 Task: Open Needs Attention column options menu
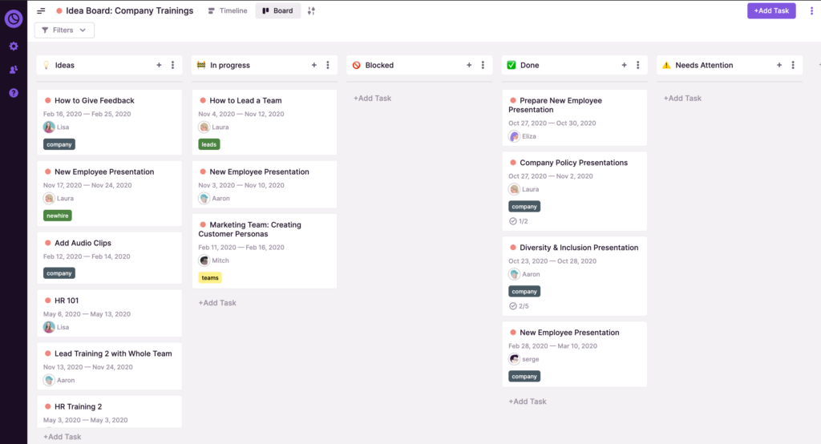point(792,65)
